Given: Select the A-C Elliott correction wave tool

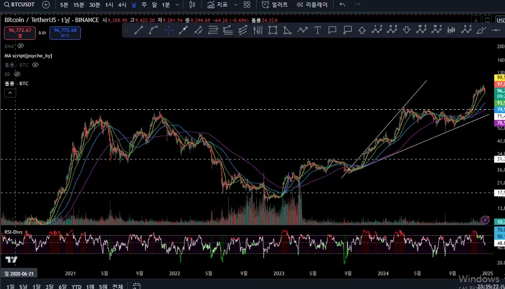Looking at the screenshot, I should tap(466, 29).
